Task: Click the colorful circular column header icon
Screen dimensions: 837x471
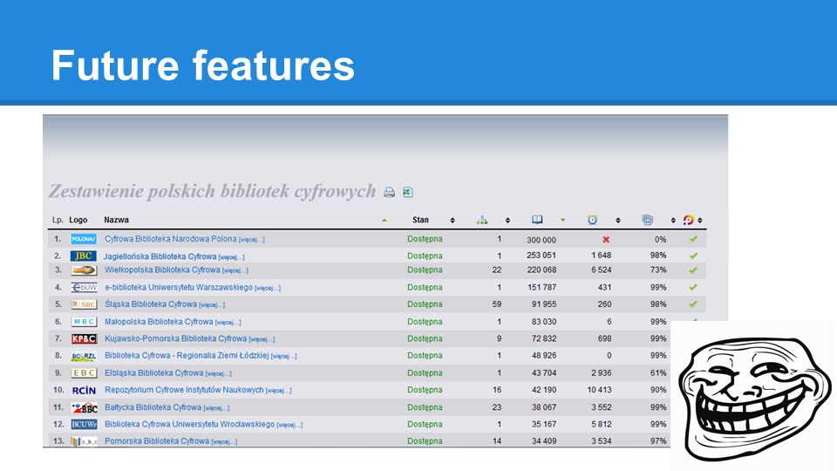Action: [689, 220]
